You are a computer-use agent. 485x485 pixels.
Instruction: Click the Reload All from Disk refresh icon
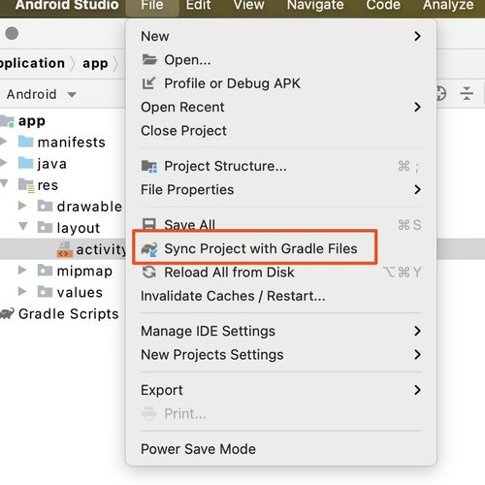click(x=149, y=273)
